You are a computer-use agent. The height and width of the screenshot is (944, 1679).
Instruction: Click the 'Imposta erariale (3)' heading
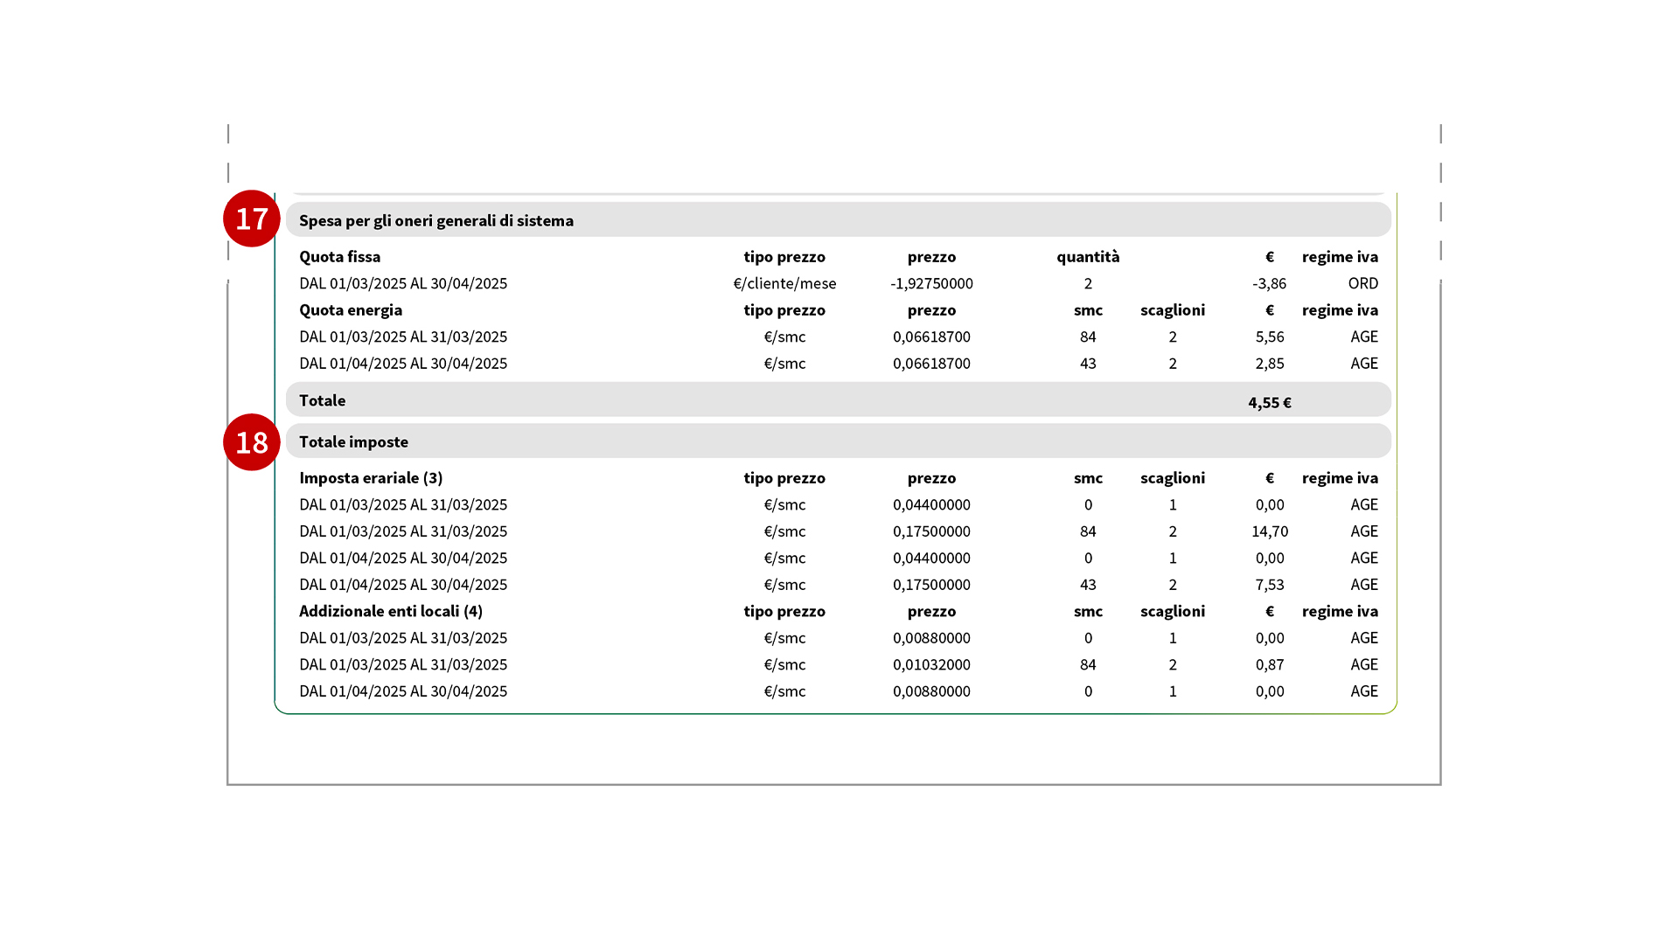click(371, 478)
